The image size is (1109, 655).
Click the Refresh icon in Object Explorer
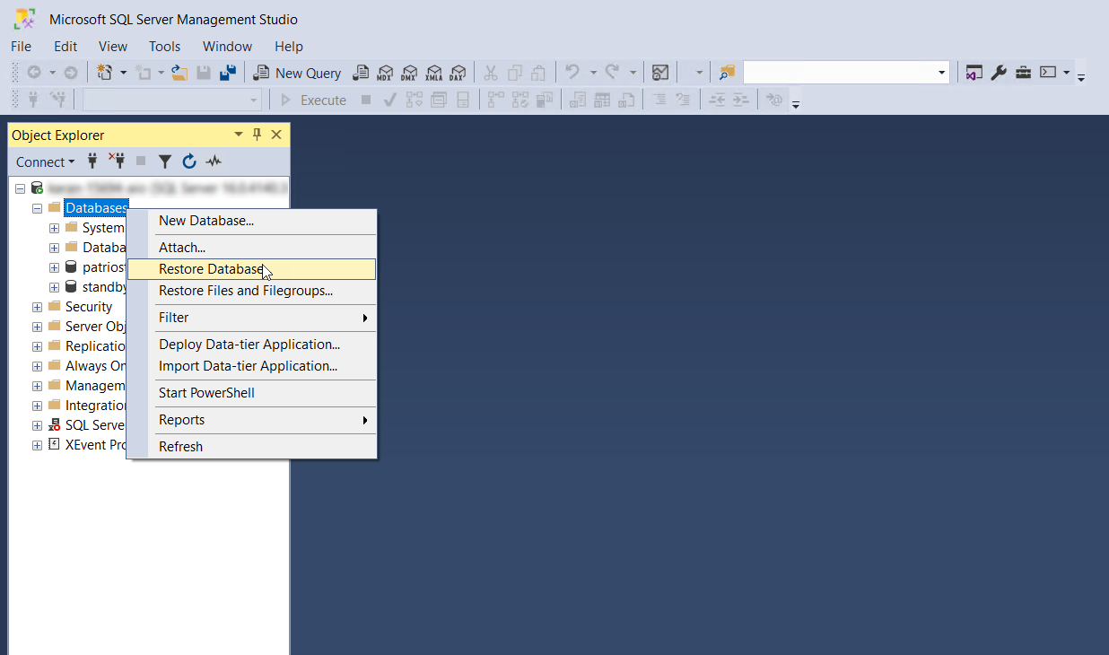pyautogui.click(x=189, y=162)
